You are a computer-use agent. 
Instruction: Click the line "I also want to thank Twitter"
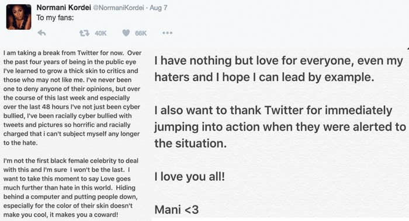pos(273,110)
